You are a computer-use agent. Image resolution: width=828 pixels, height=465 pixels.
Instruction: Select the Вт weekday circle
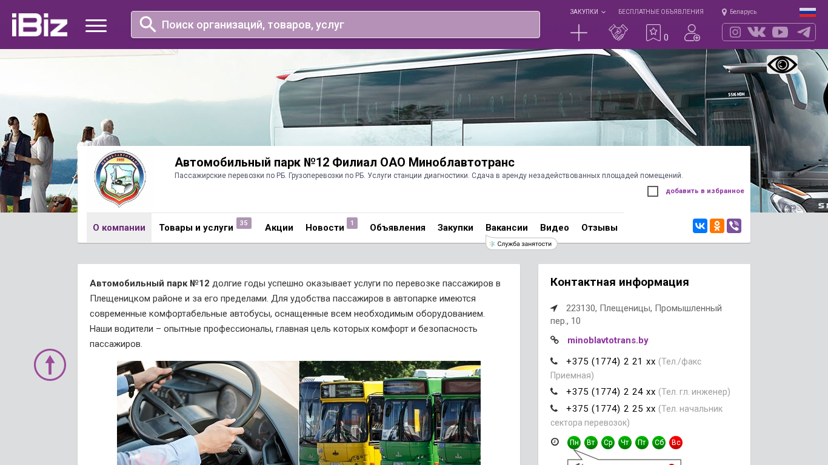click(x=591, y=443)
